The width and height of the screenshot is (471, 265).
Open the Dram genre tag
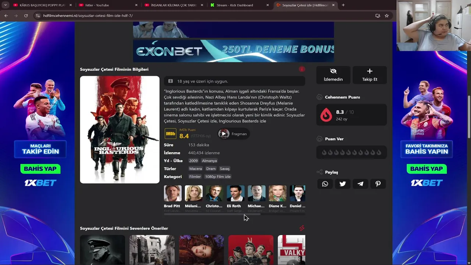coord(211,169)
